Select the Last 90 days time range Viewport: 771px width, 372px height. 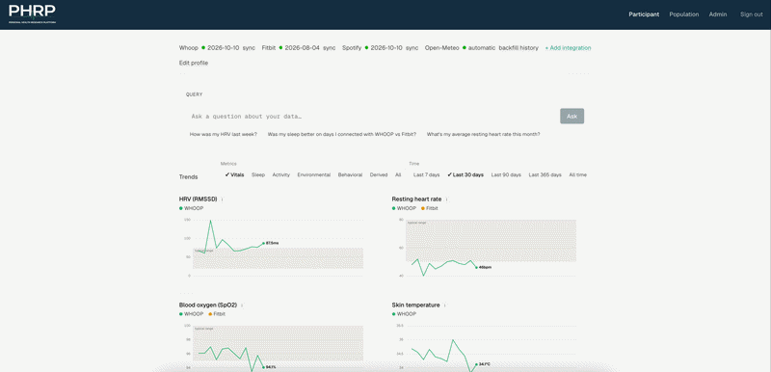coord(506,175)
